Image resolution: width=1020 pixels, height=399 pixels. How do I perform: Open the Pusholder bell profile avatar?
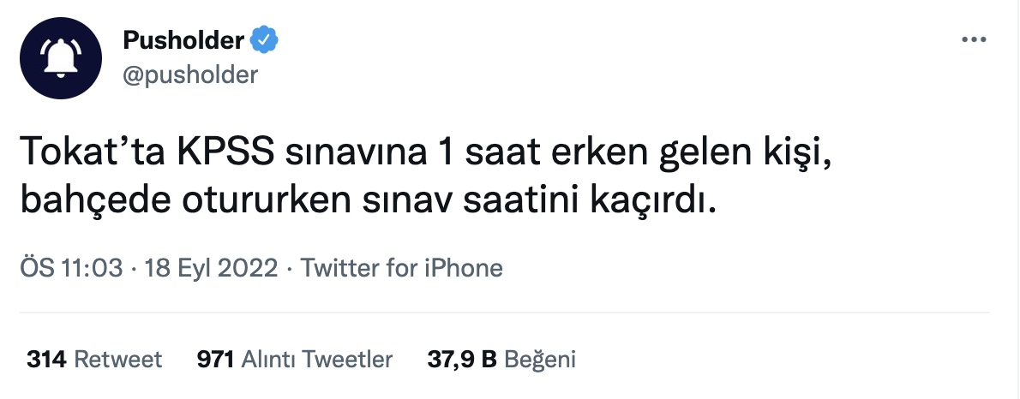[61, 58]
